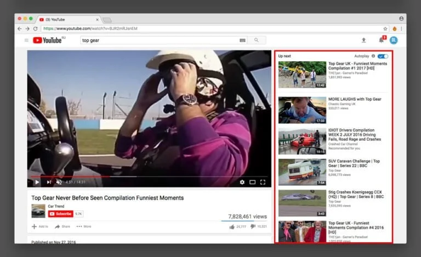Unmute the video volume icon
This screenshot has width=421, height=257.
pos(59,182)
